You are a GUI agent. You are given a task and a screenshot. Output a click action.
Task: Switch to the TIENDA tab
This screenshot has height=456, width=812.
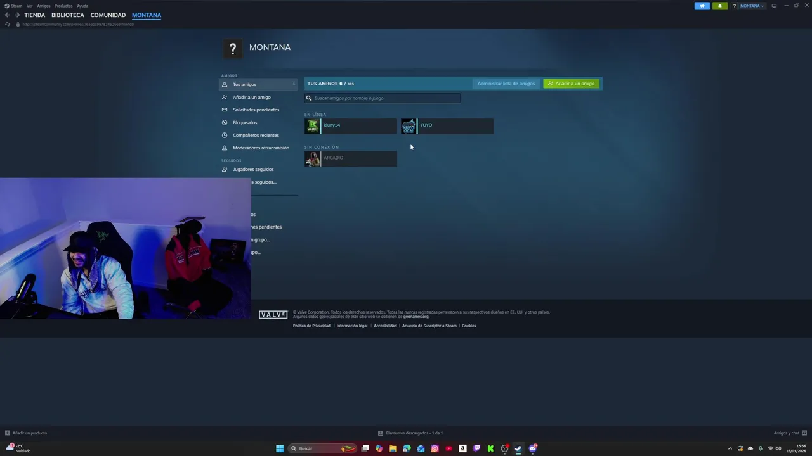pyautogui.click(x=35, y=15)
